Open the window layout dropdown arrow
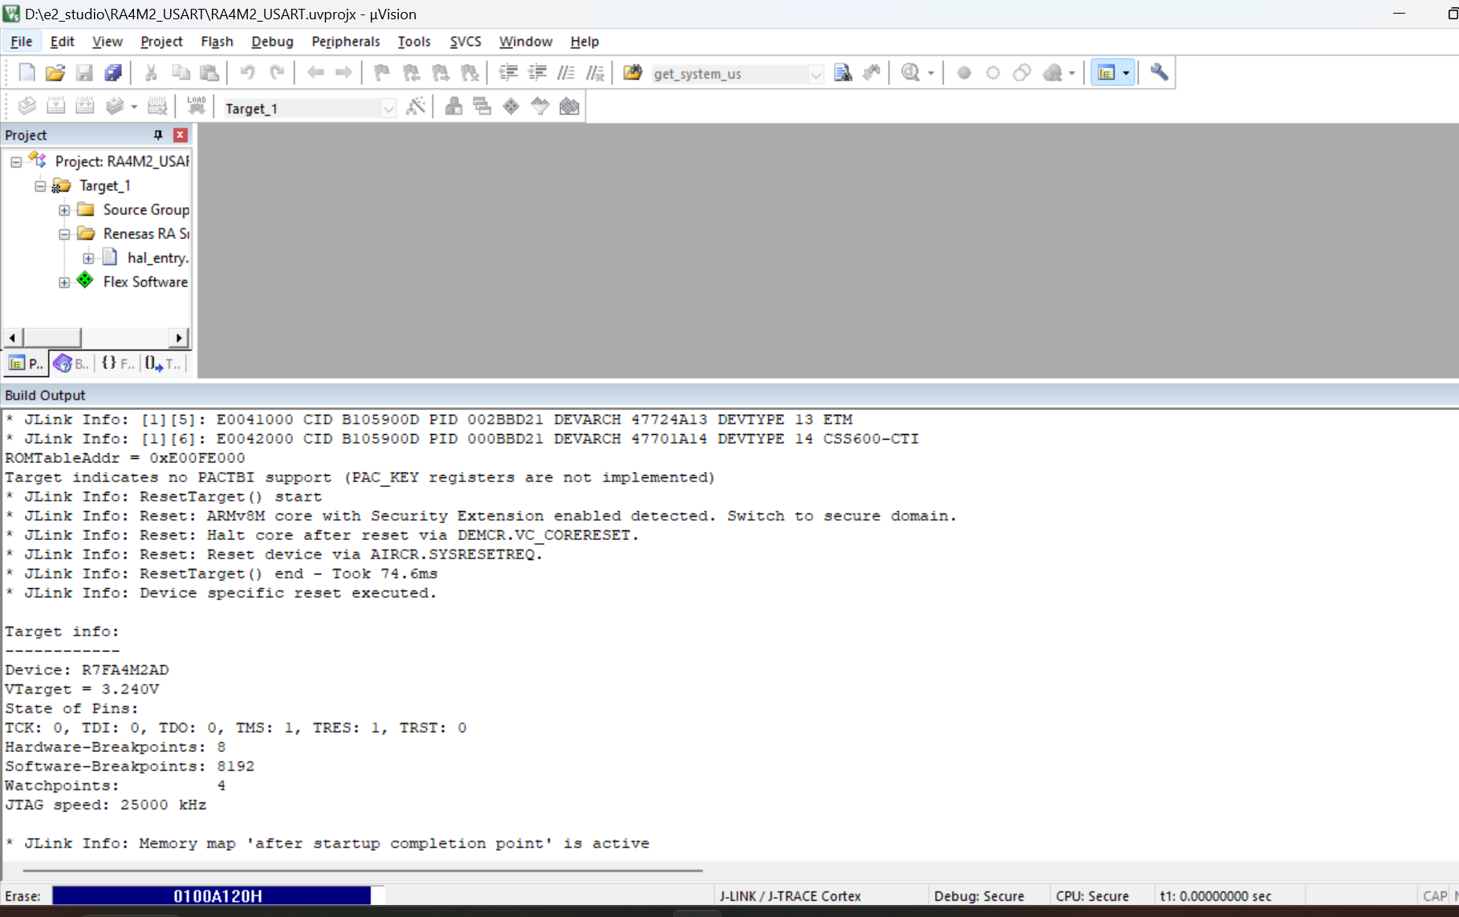The width and height of the screenshot is (1459, 917). click(1126, 73)
